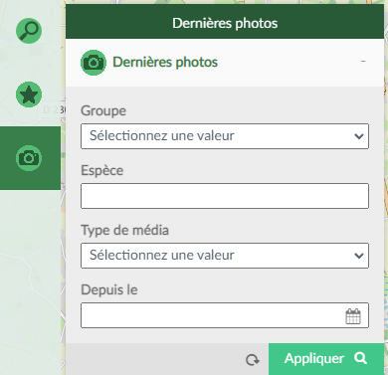Click the dark green Dernières photos title bar

click(225, 22)
